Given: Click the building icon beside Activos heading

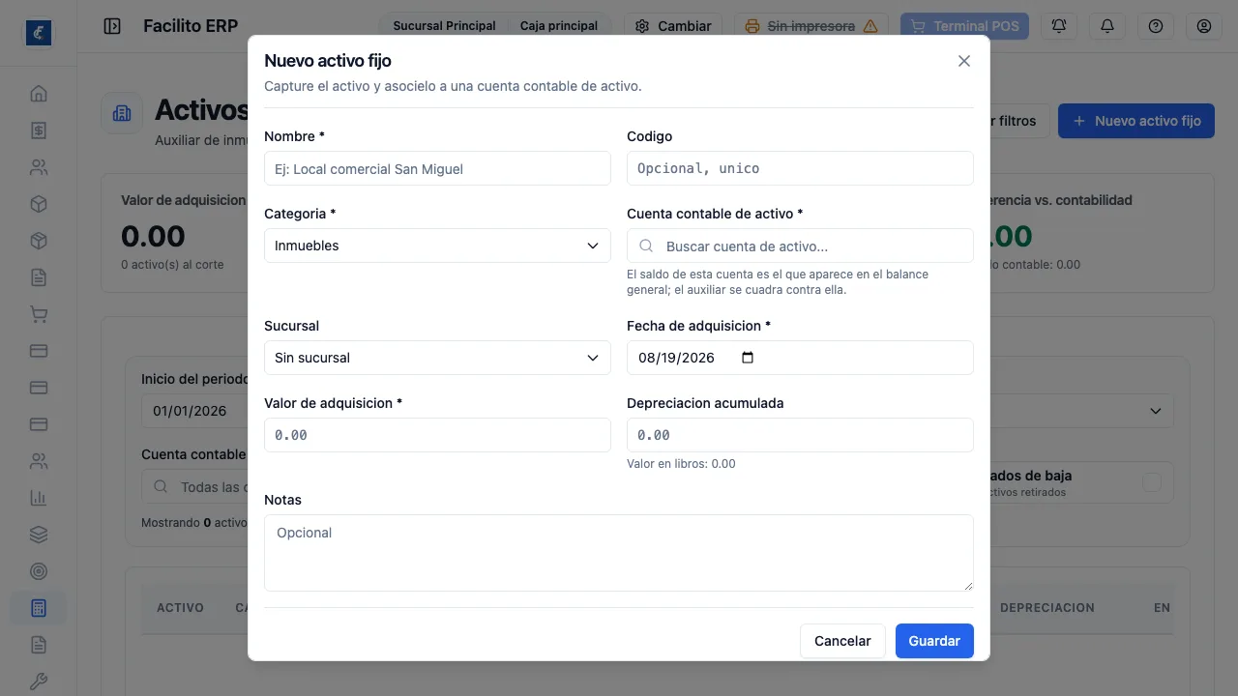Looking at the screenshot, I should (122, 114).
